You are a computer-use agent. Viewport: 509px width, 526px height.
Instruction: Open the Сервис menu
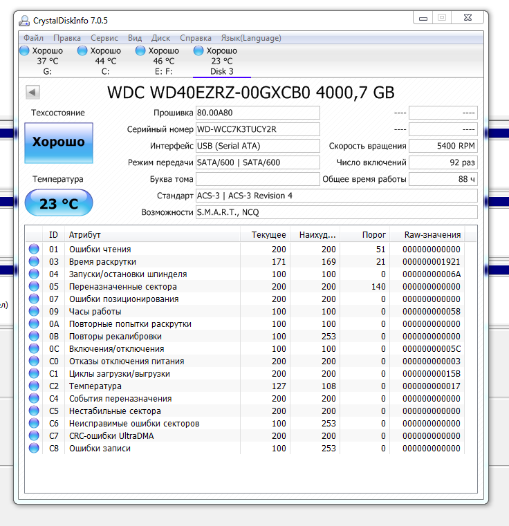click(x=104, y=38)
